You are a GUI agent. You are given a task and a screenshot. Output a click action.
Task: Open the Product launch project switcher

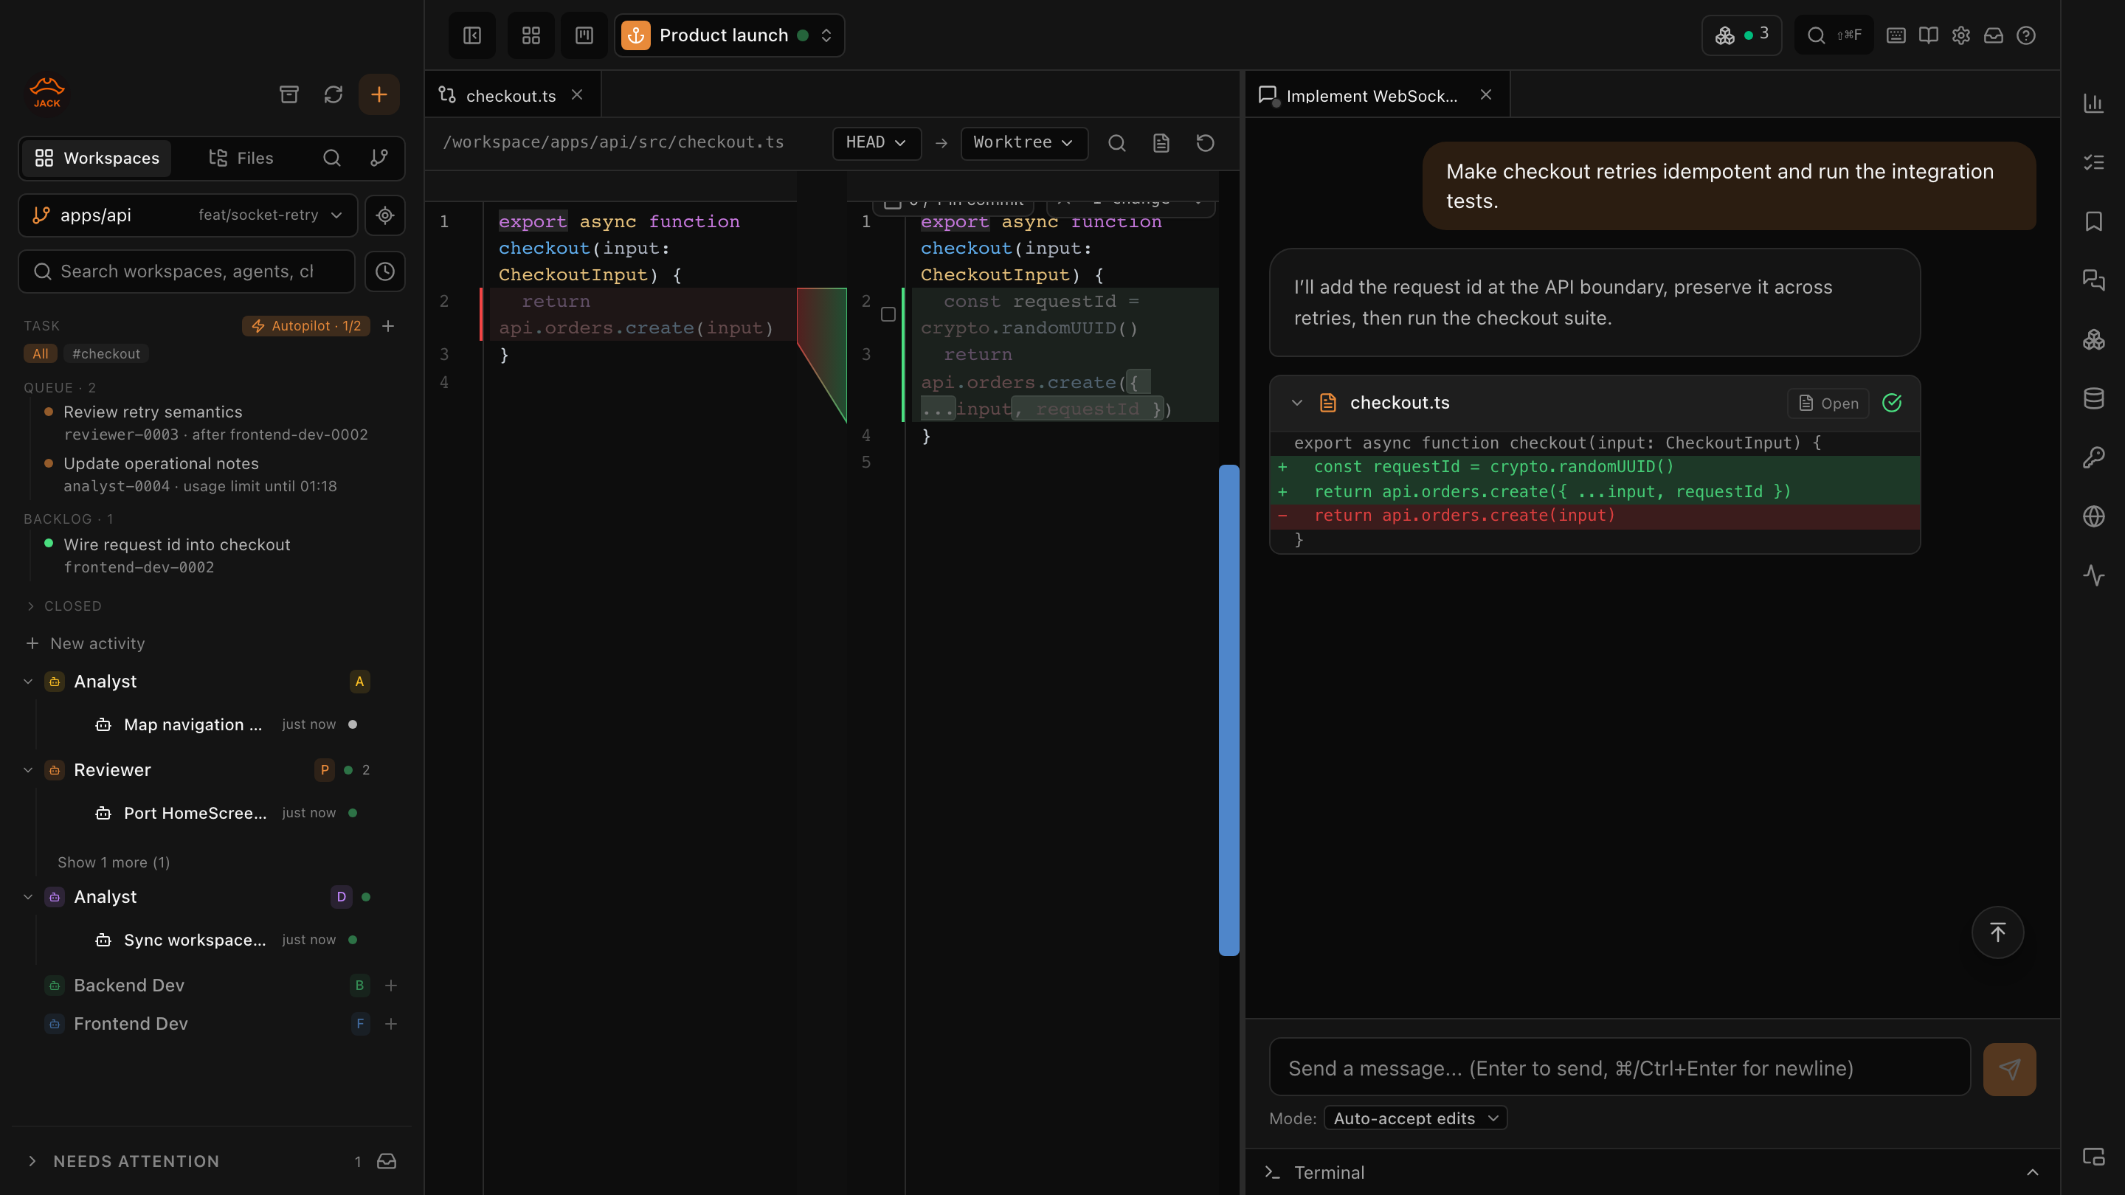pos(729,35)
